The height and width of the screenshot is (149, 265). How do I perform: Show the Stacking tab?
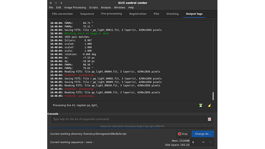pyautogui.click(x=172, y=14)
